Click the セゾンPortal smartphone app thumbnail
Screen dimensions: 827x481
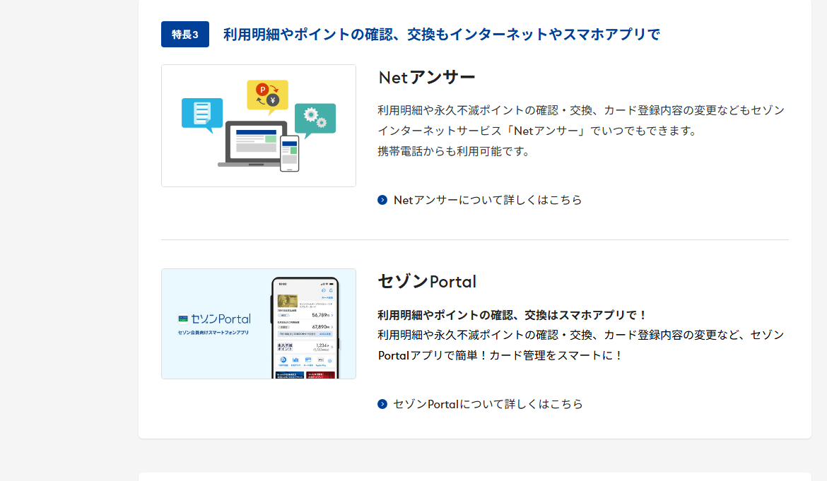coord(259,324)
